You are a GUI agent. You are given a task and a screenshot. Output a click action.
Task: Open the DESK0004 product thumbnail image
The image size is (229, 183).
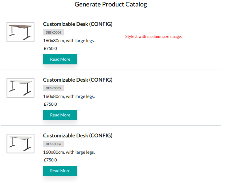pos(20,32)
